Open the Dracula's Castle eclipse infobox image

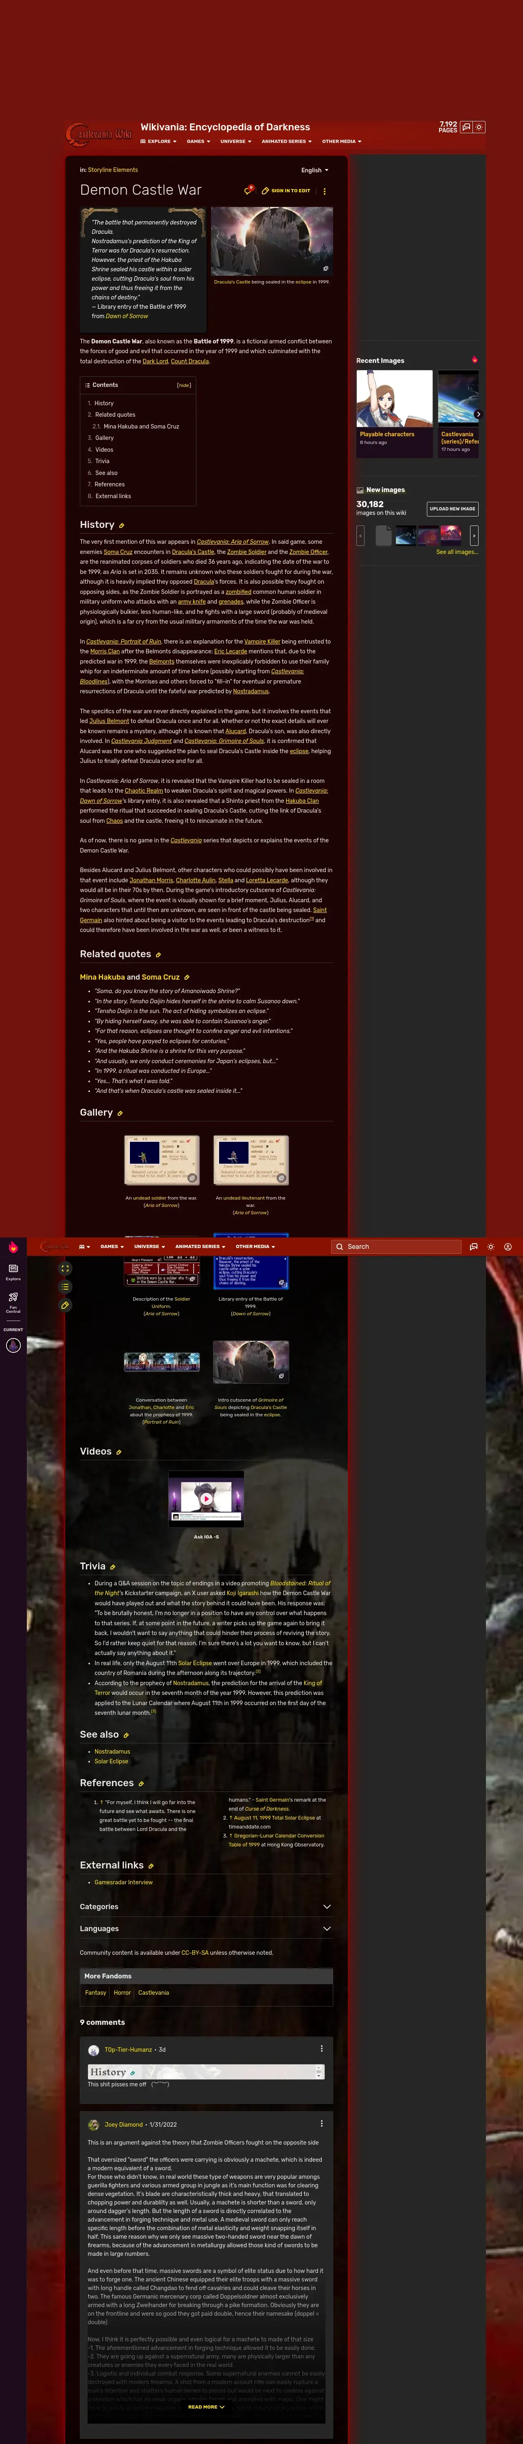(271, 242)
